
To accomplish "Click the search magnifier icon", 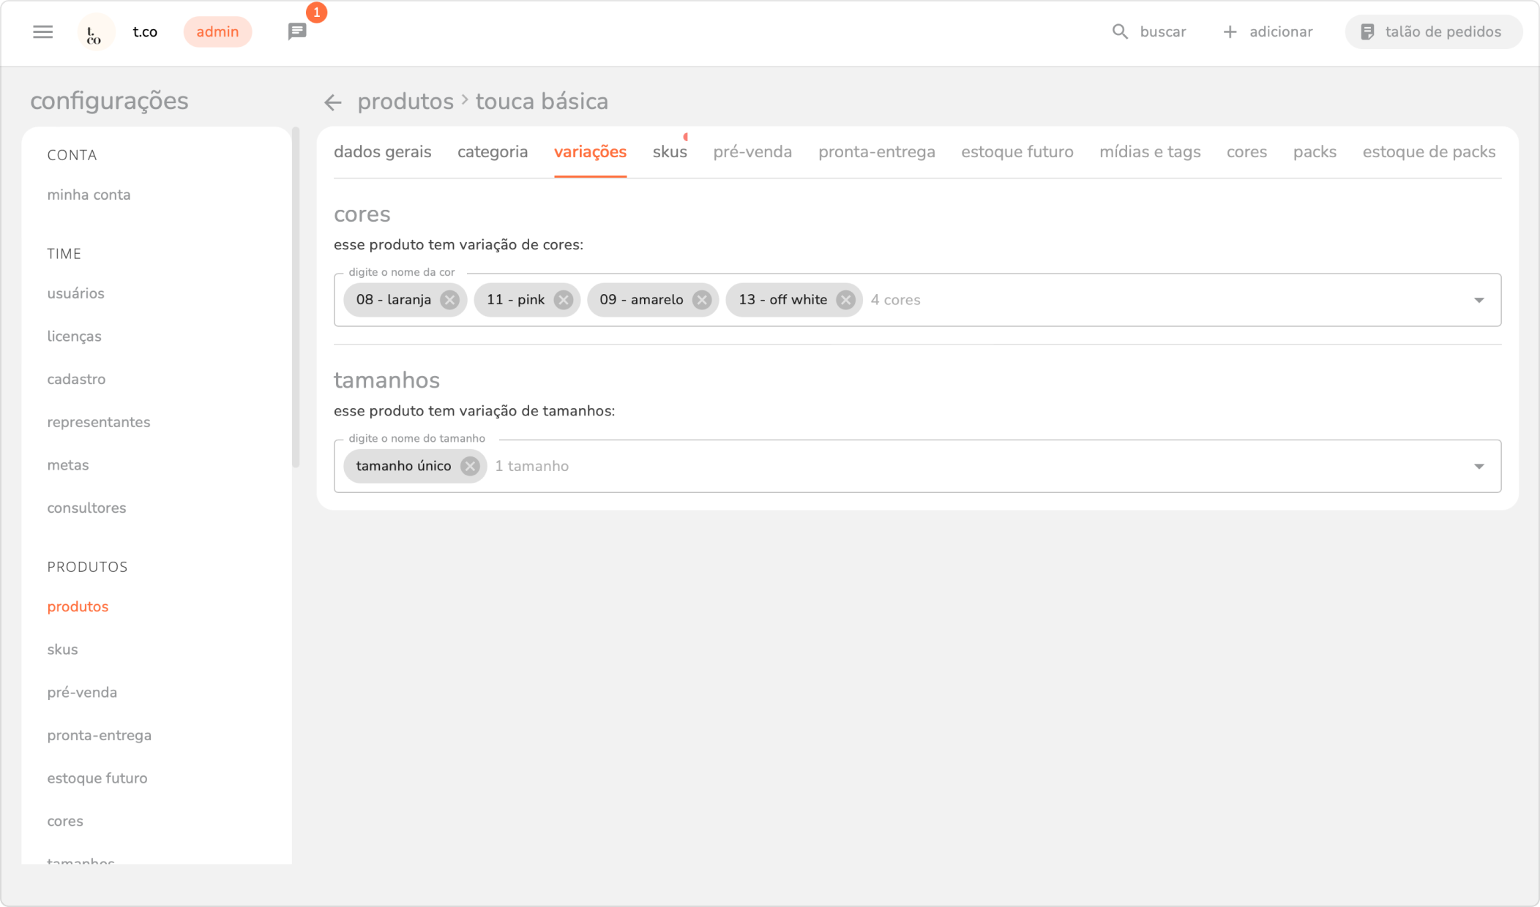I will point(1120,31).
